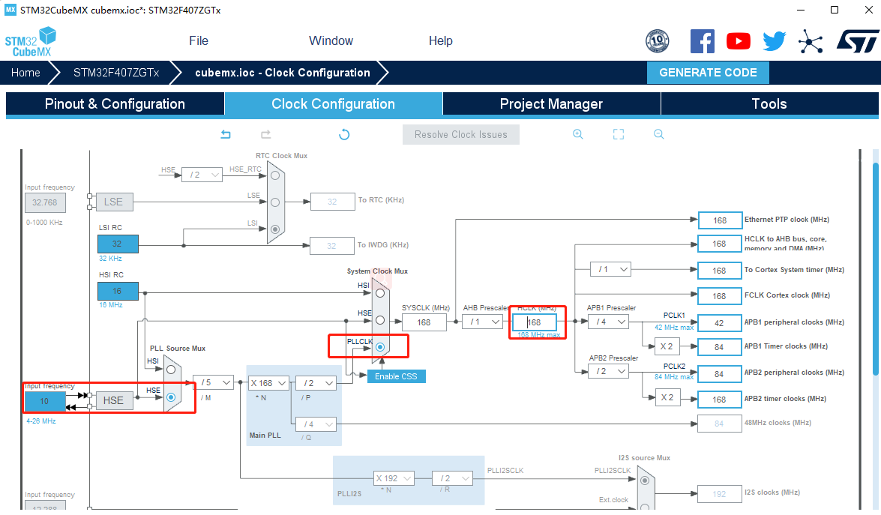Open the Twitter bird icon link

775,41
